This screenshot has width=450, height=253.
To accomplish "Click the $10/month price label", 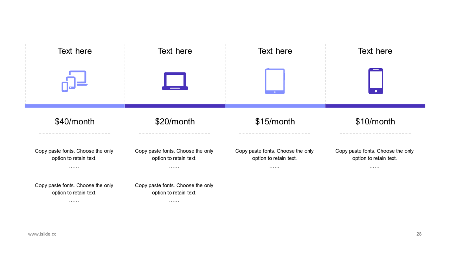I will [375, 122].
